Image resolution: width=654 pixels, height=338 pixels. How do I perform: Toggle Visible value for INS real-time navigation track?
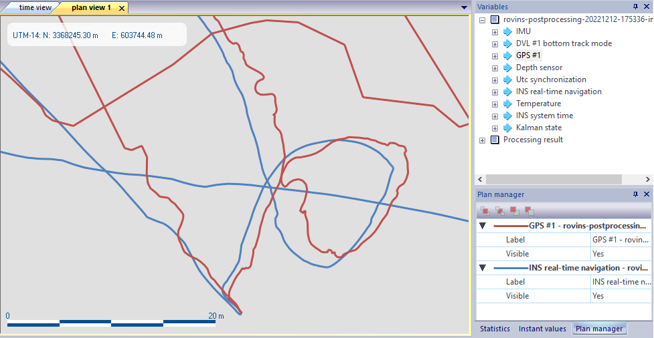click(x=621, y=296)
